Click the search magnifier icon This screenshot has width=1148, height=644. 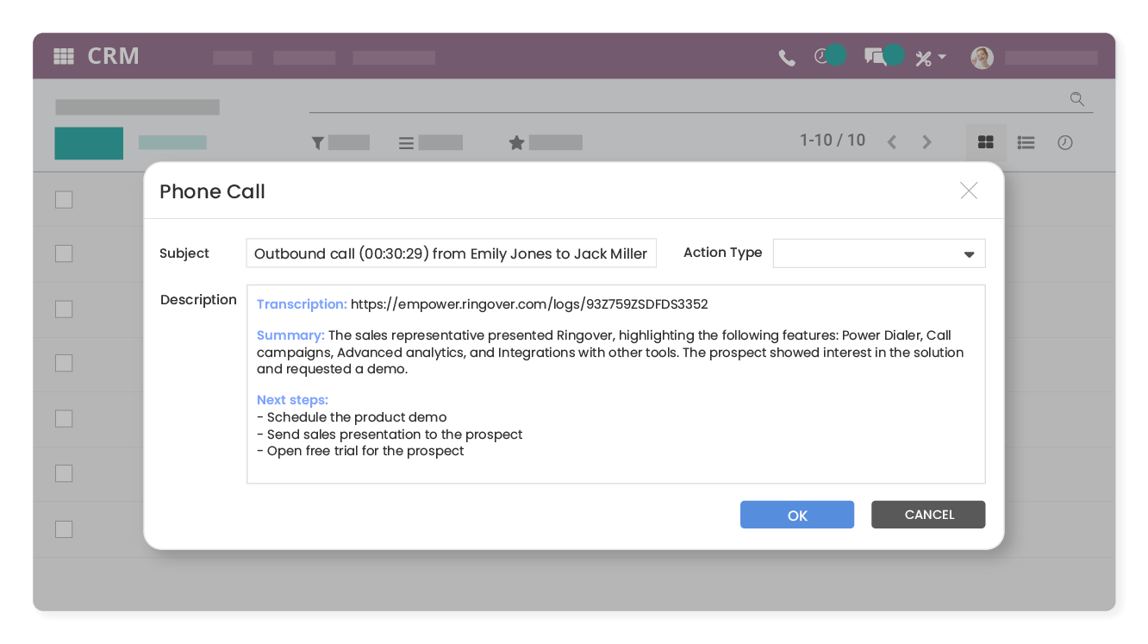[1076, 99]
